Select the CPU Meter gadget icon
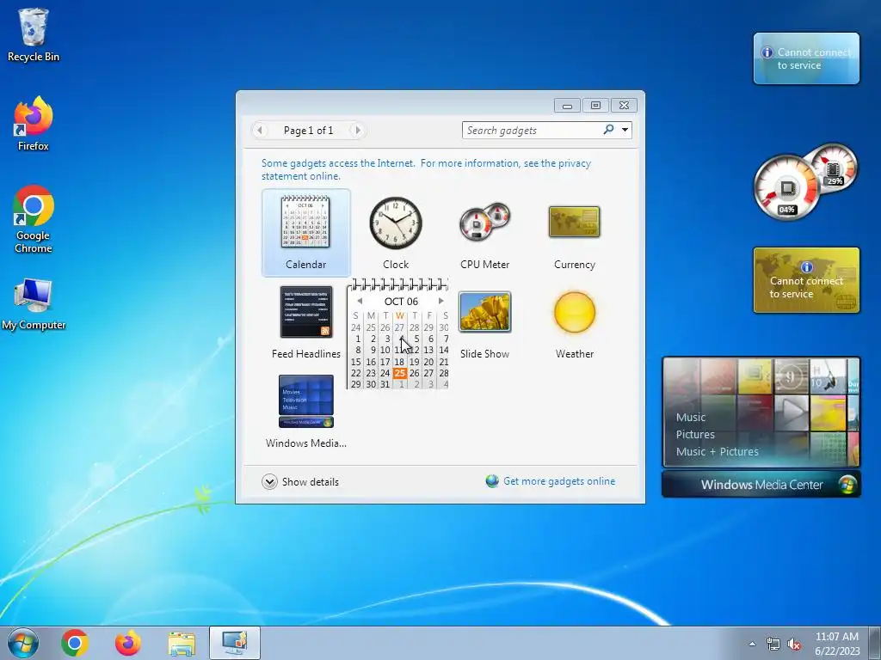881x660 pixels. [x=485, y=223]
